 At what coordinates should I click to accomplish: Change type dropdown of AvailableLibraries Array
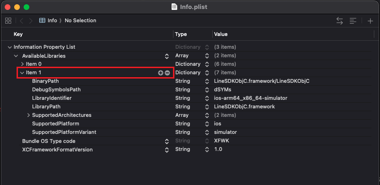coord(207,56)
